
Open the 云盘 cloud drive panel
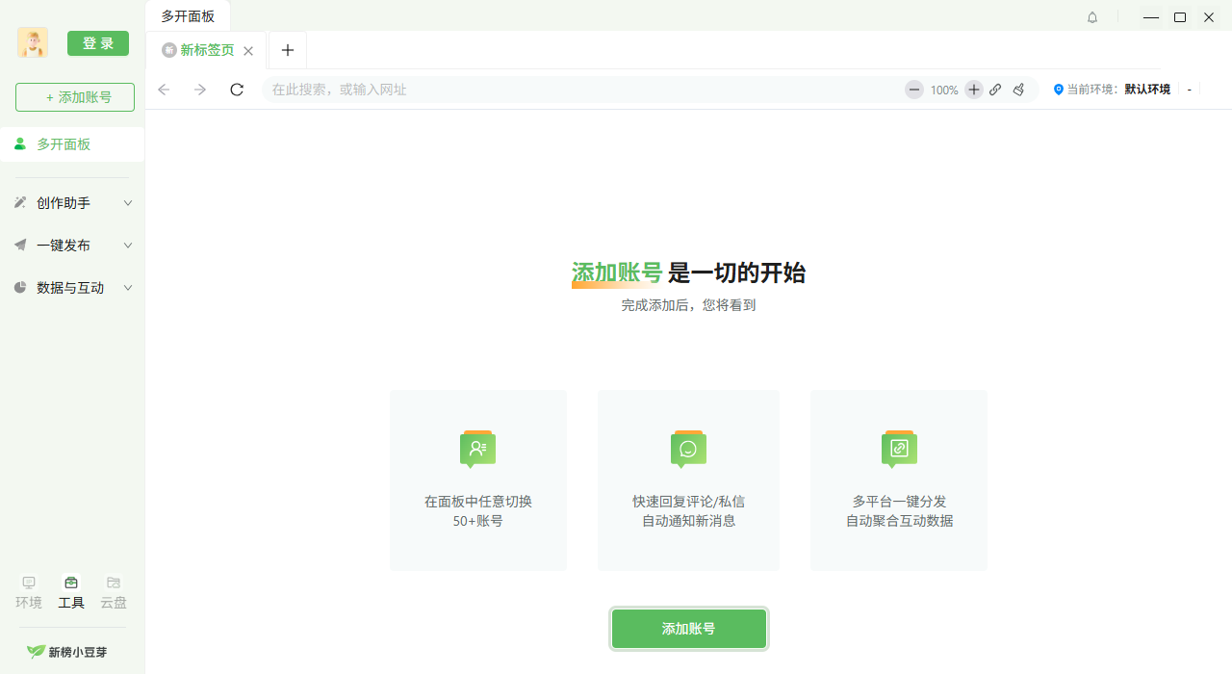[x=114, y=593]
